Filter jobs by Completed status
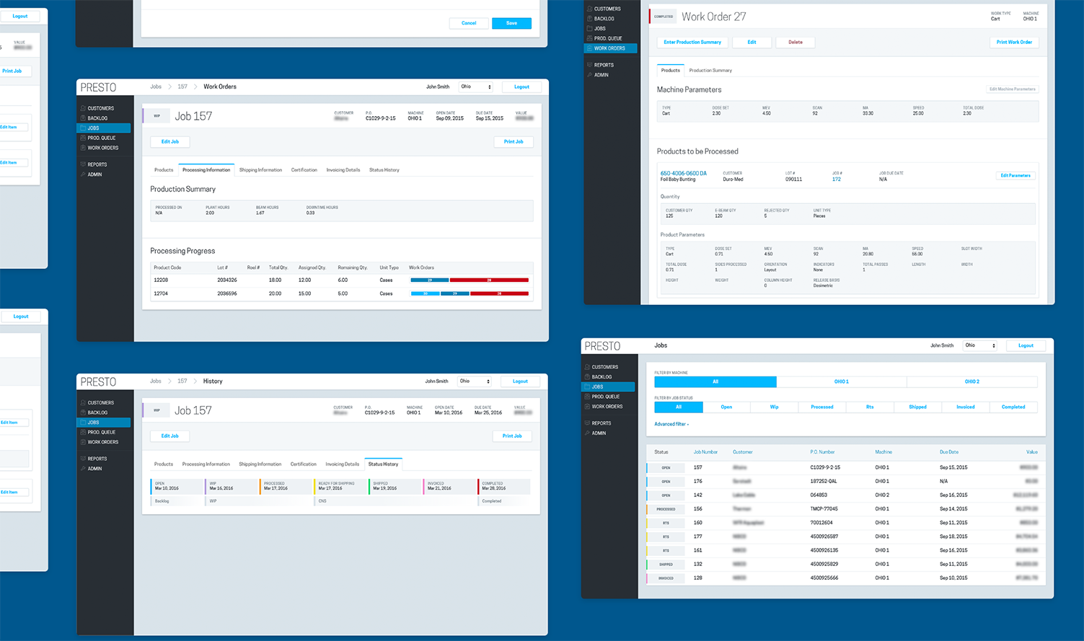Screen dimensions: 1084x641 pyautogui.click(x=1013, y=407)
